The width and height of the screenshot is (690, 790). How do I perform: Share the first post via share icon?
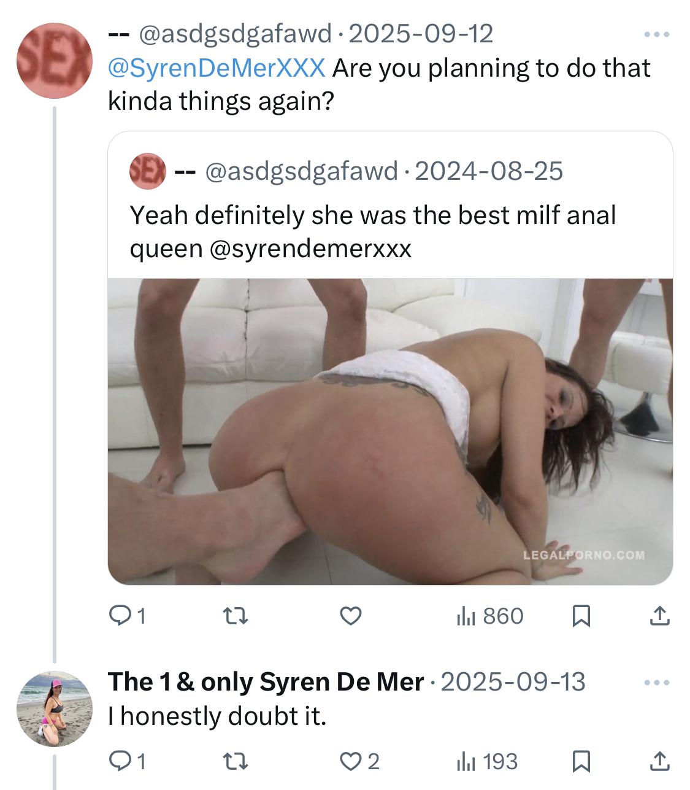tap(658, 616)
